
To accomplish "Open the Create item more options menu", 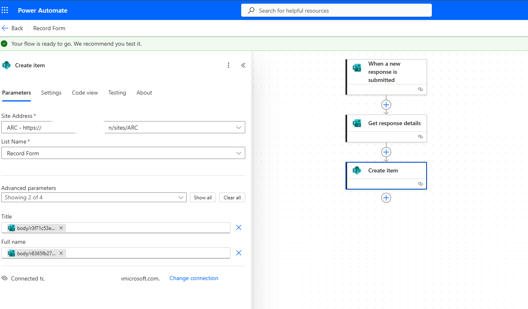I will coord(229,65).
